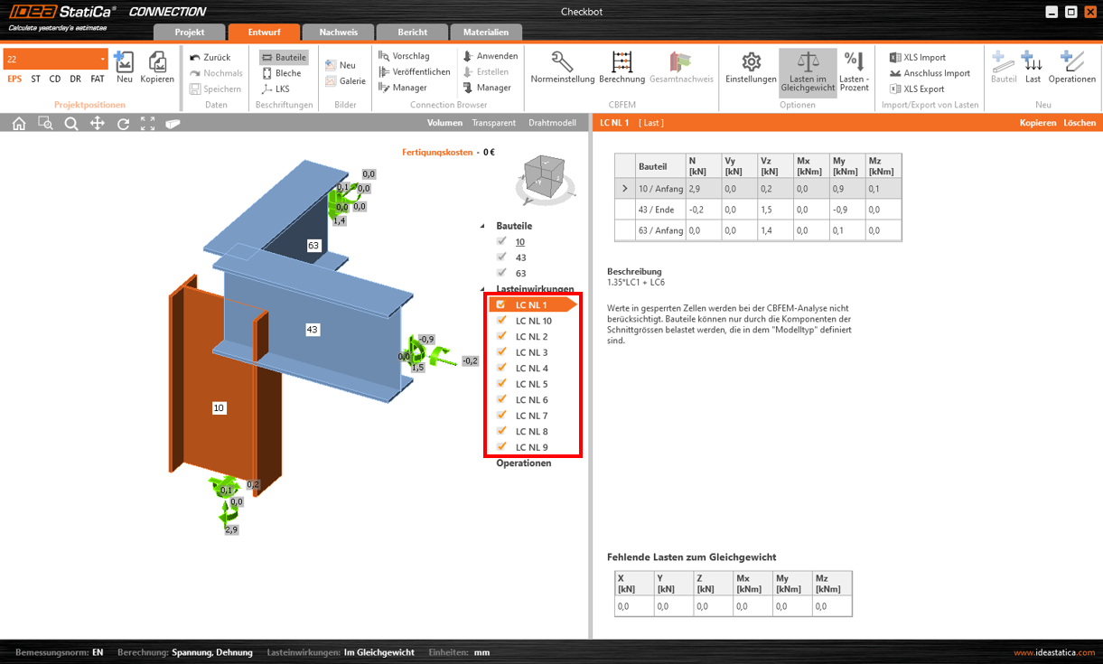This screenshot has width=1103, height=664.
Task: Disable the LC NL 5 load checkbox
Action: click(502, 384)
